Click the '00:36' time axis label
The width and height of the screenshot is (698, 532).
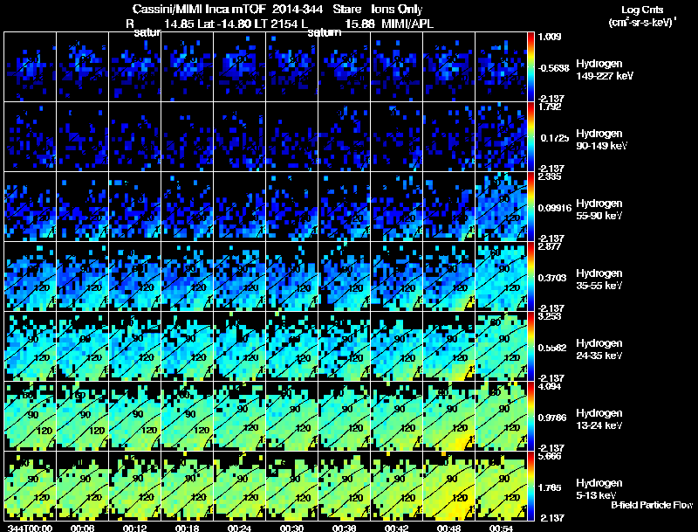(344, 528)
